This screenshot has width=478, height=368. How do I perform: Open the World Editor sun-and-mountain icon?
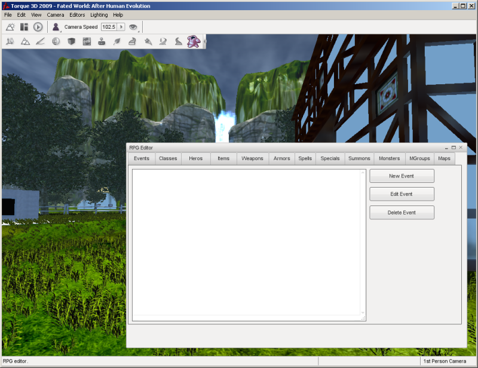coord(10,27)
